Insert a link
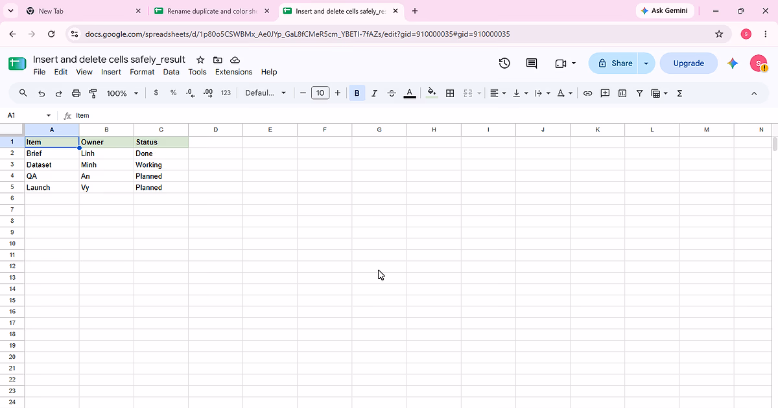This screenshot has height=408, width=778. (587, 93)
